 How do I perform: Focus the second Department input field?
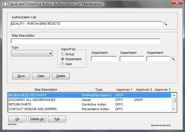point(132,59)
